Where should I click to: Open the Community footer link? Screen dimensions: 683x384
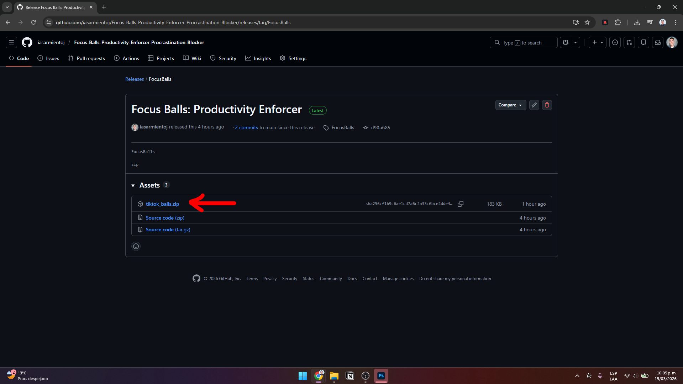tap(331, 279)
